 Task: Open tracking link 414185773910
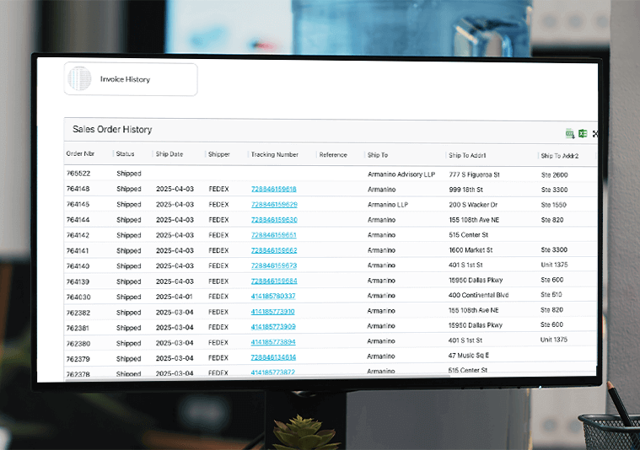coord(273,312)
